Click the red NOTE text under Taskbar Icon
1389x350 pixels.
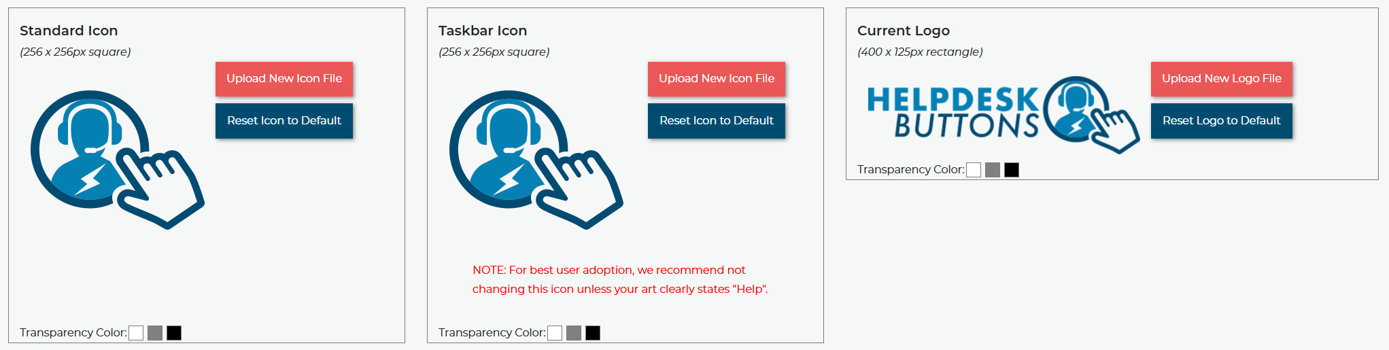pos(619,279)
